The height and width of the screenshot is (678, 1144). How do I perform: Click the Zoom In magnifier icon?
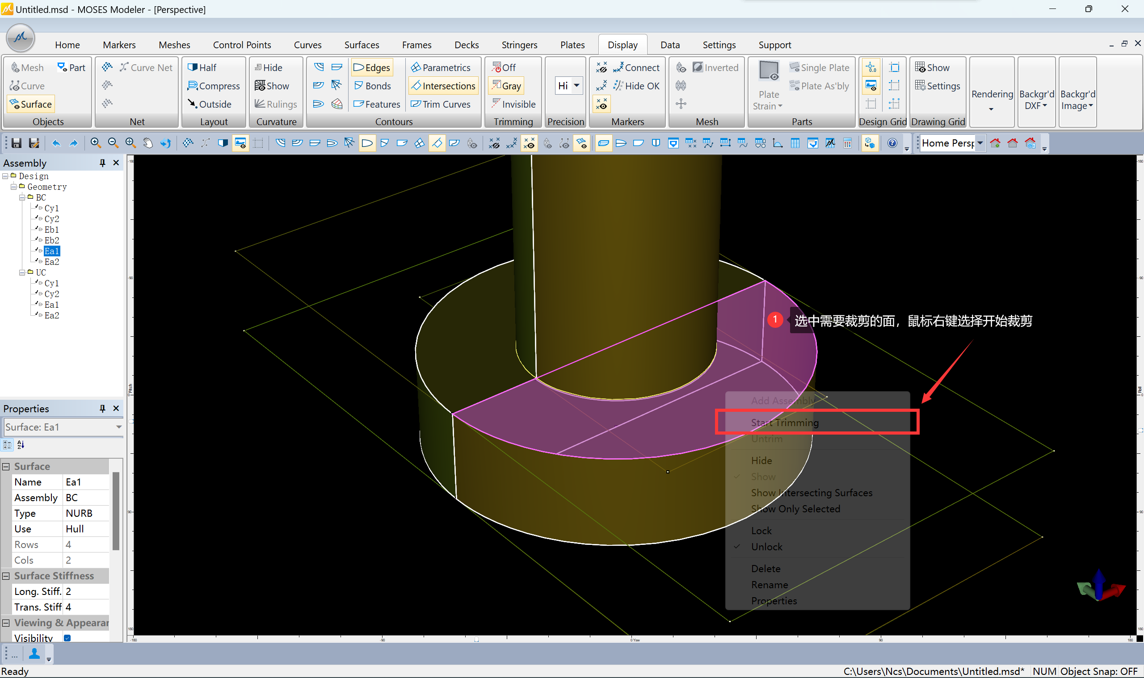tap(95, 143)
